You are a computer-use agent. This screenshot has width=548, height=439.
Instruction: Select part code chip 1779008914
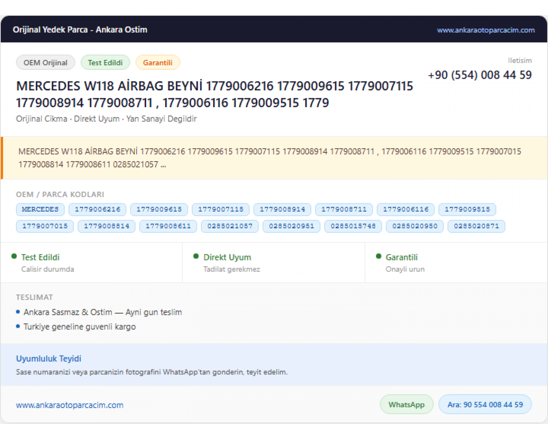click(282, 209)
